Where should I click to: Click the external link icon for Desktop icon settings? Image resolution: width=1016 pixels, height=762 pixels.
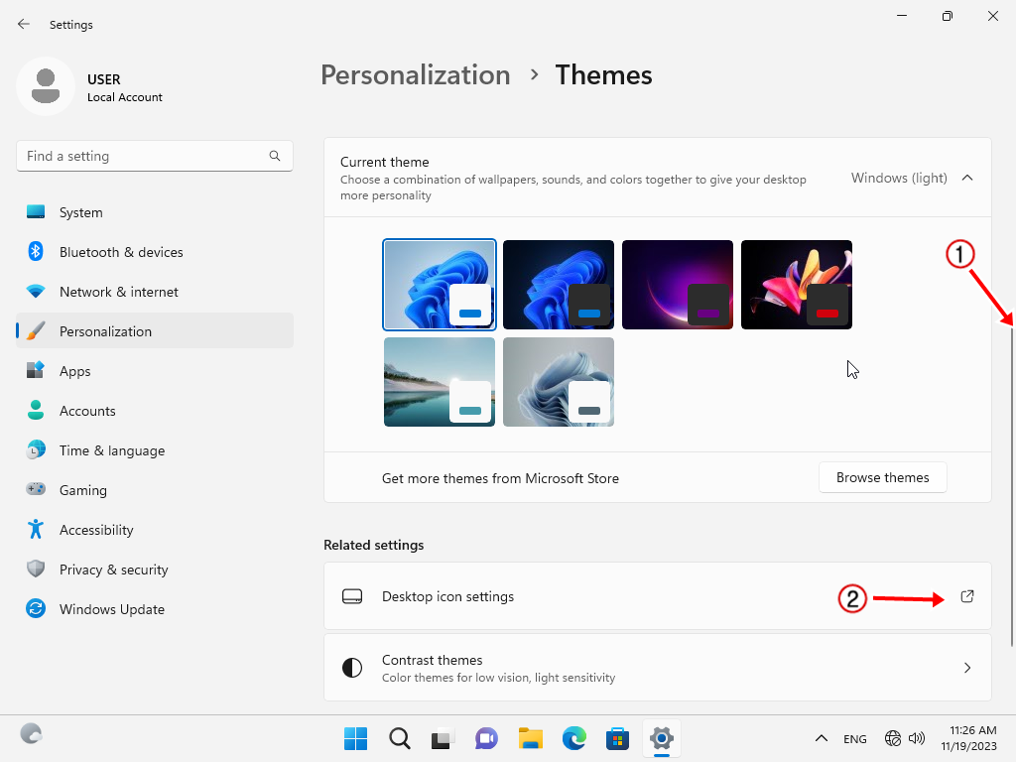tap(967, 596)
